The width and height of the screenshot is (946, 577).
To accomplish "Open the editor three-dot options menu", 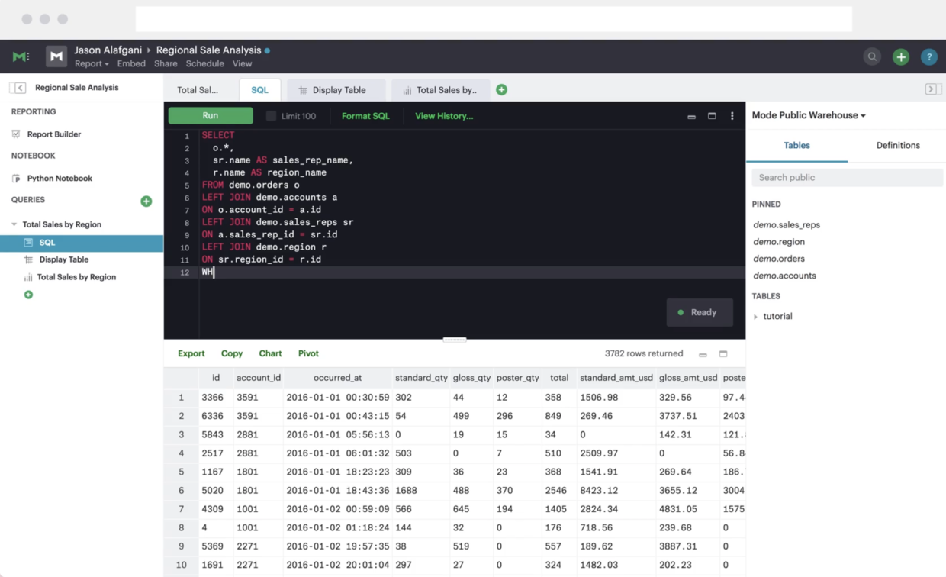I will (x=732, y=116).
